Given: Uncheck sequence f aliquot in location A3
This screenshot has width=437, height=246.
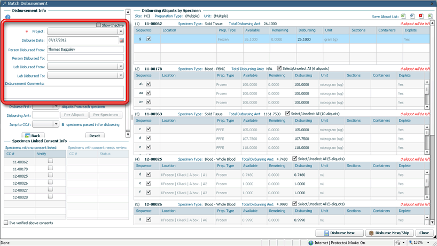Looking at the screenshot, I should 149,192.
